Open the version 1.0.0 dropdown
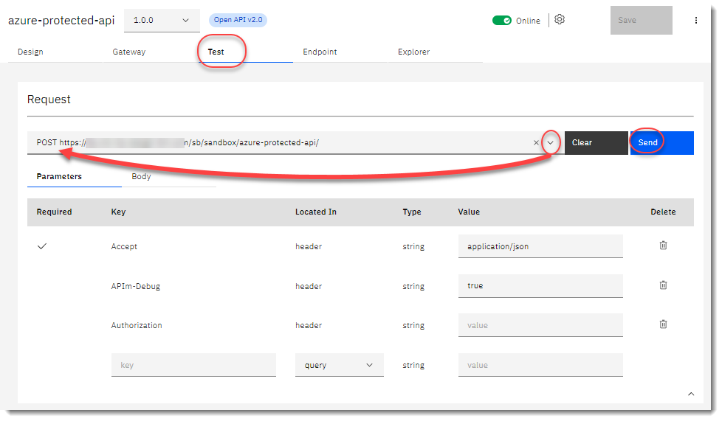Screen dimensions: 722x421 [x=162, y=20]
